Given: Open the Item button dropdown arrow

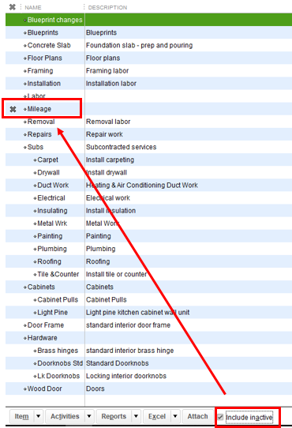Looking at the screenshot, I should (x=39, y=416).
